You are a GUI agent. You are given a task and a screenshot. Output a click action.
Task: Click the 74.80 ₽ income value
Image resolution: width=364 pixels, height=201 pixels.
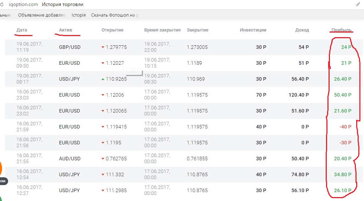(300, 174)
